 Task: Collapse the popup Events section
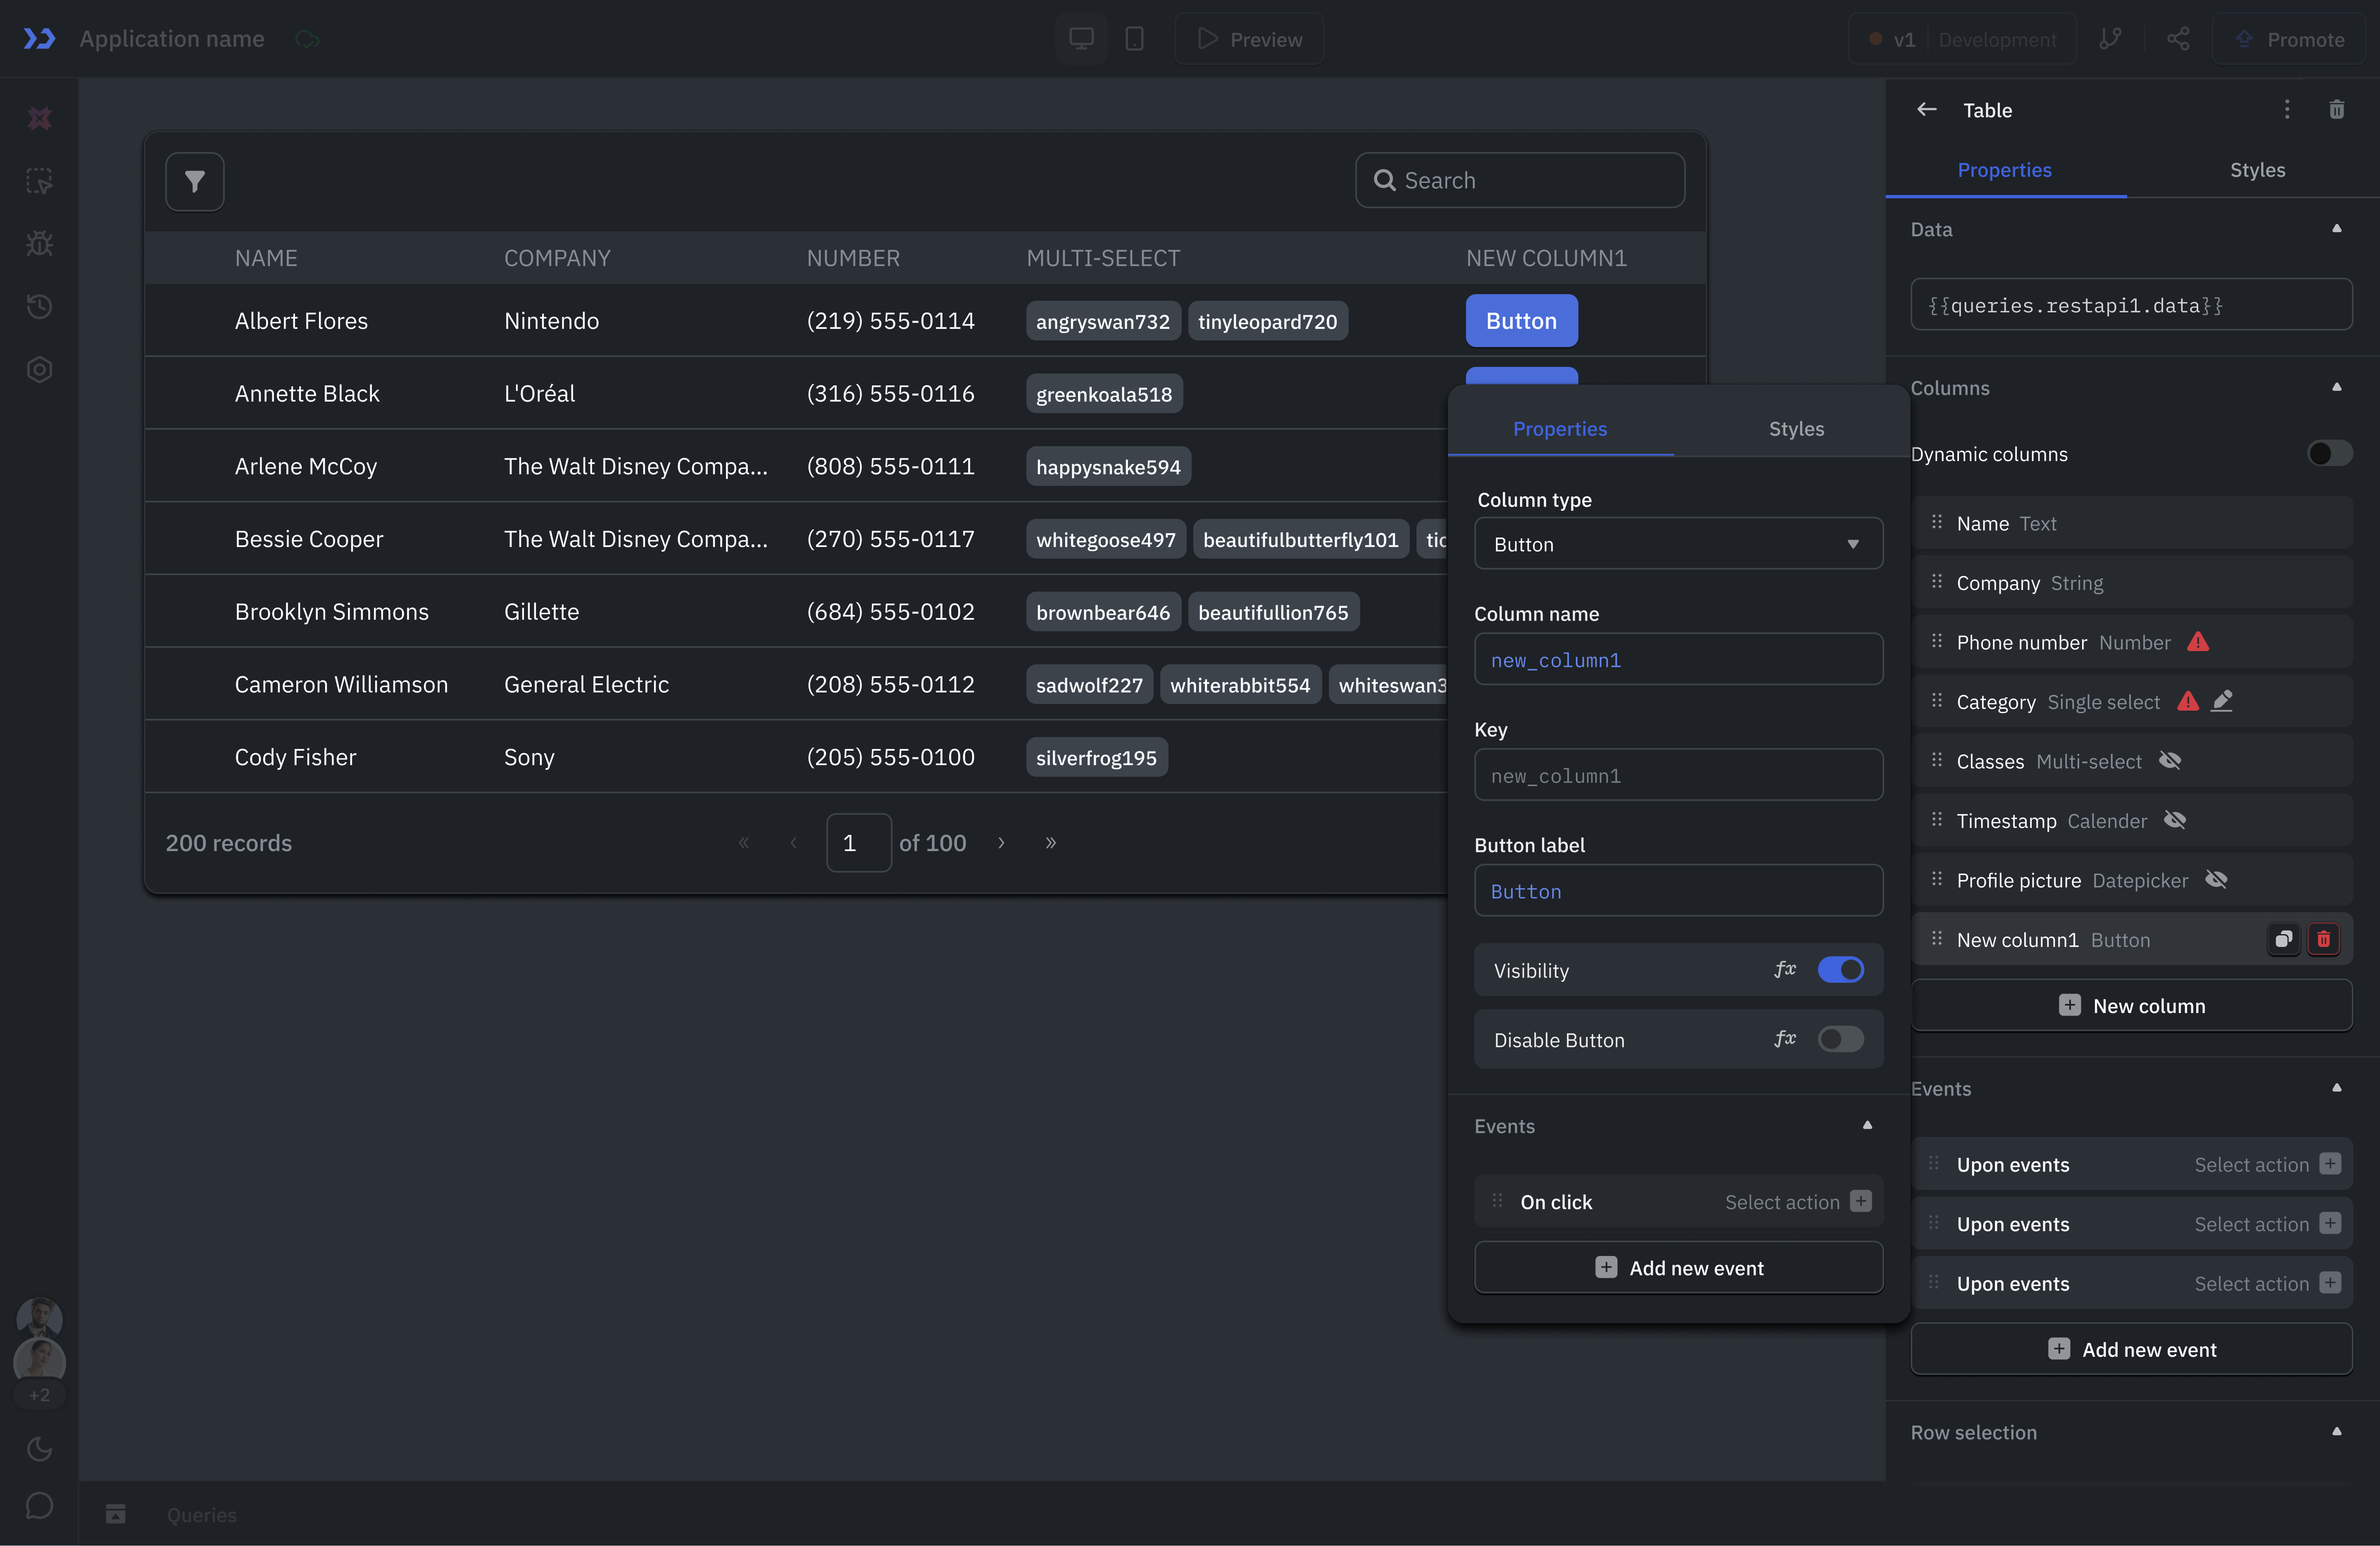click(x=1866, y=1126)
